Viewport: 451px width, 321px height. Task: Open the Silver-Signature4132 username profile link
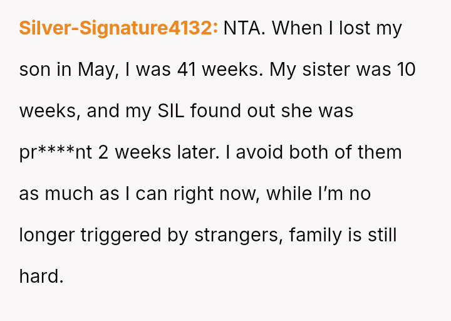(x=118, y=28)
